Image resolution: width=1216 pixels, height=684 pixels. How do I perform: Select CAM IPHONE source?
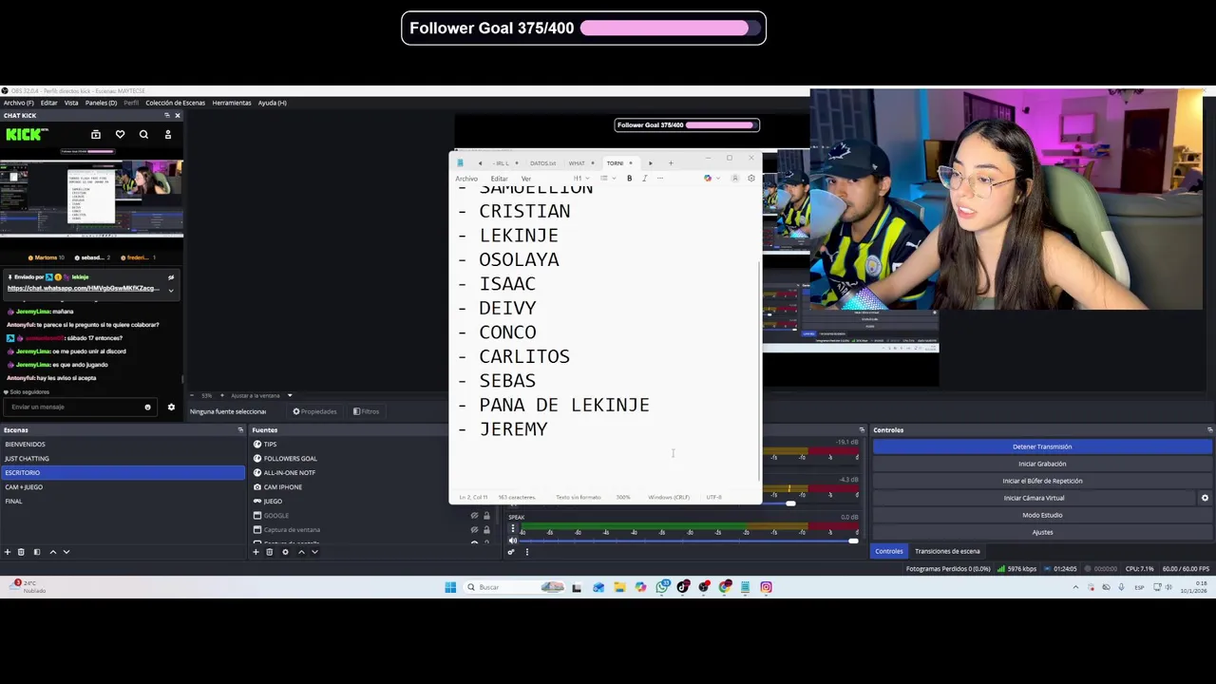pyautogui.click(x=282, y=487)
